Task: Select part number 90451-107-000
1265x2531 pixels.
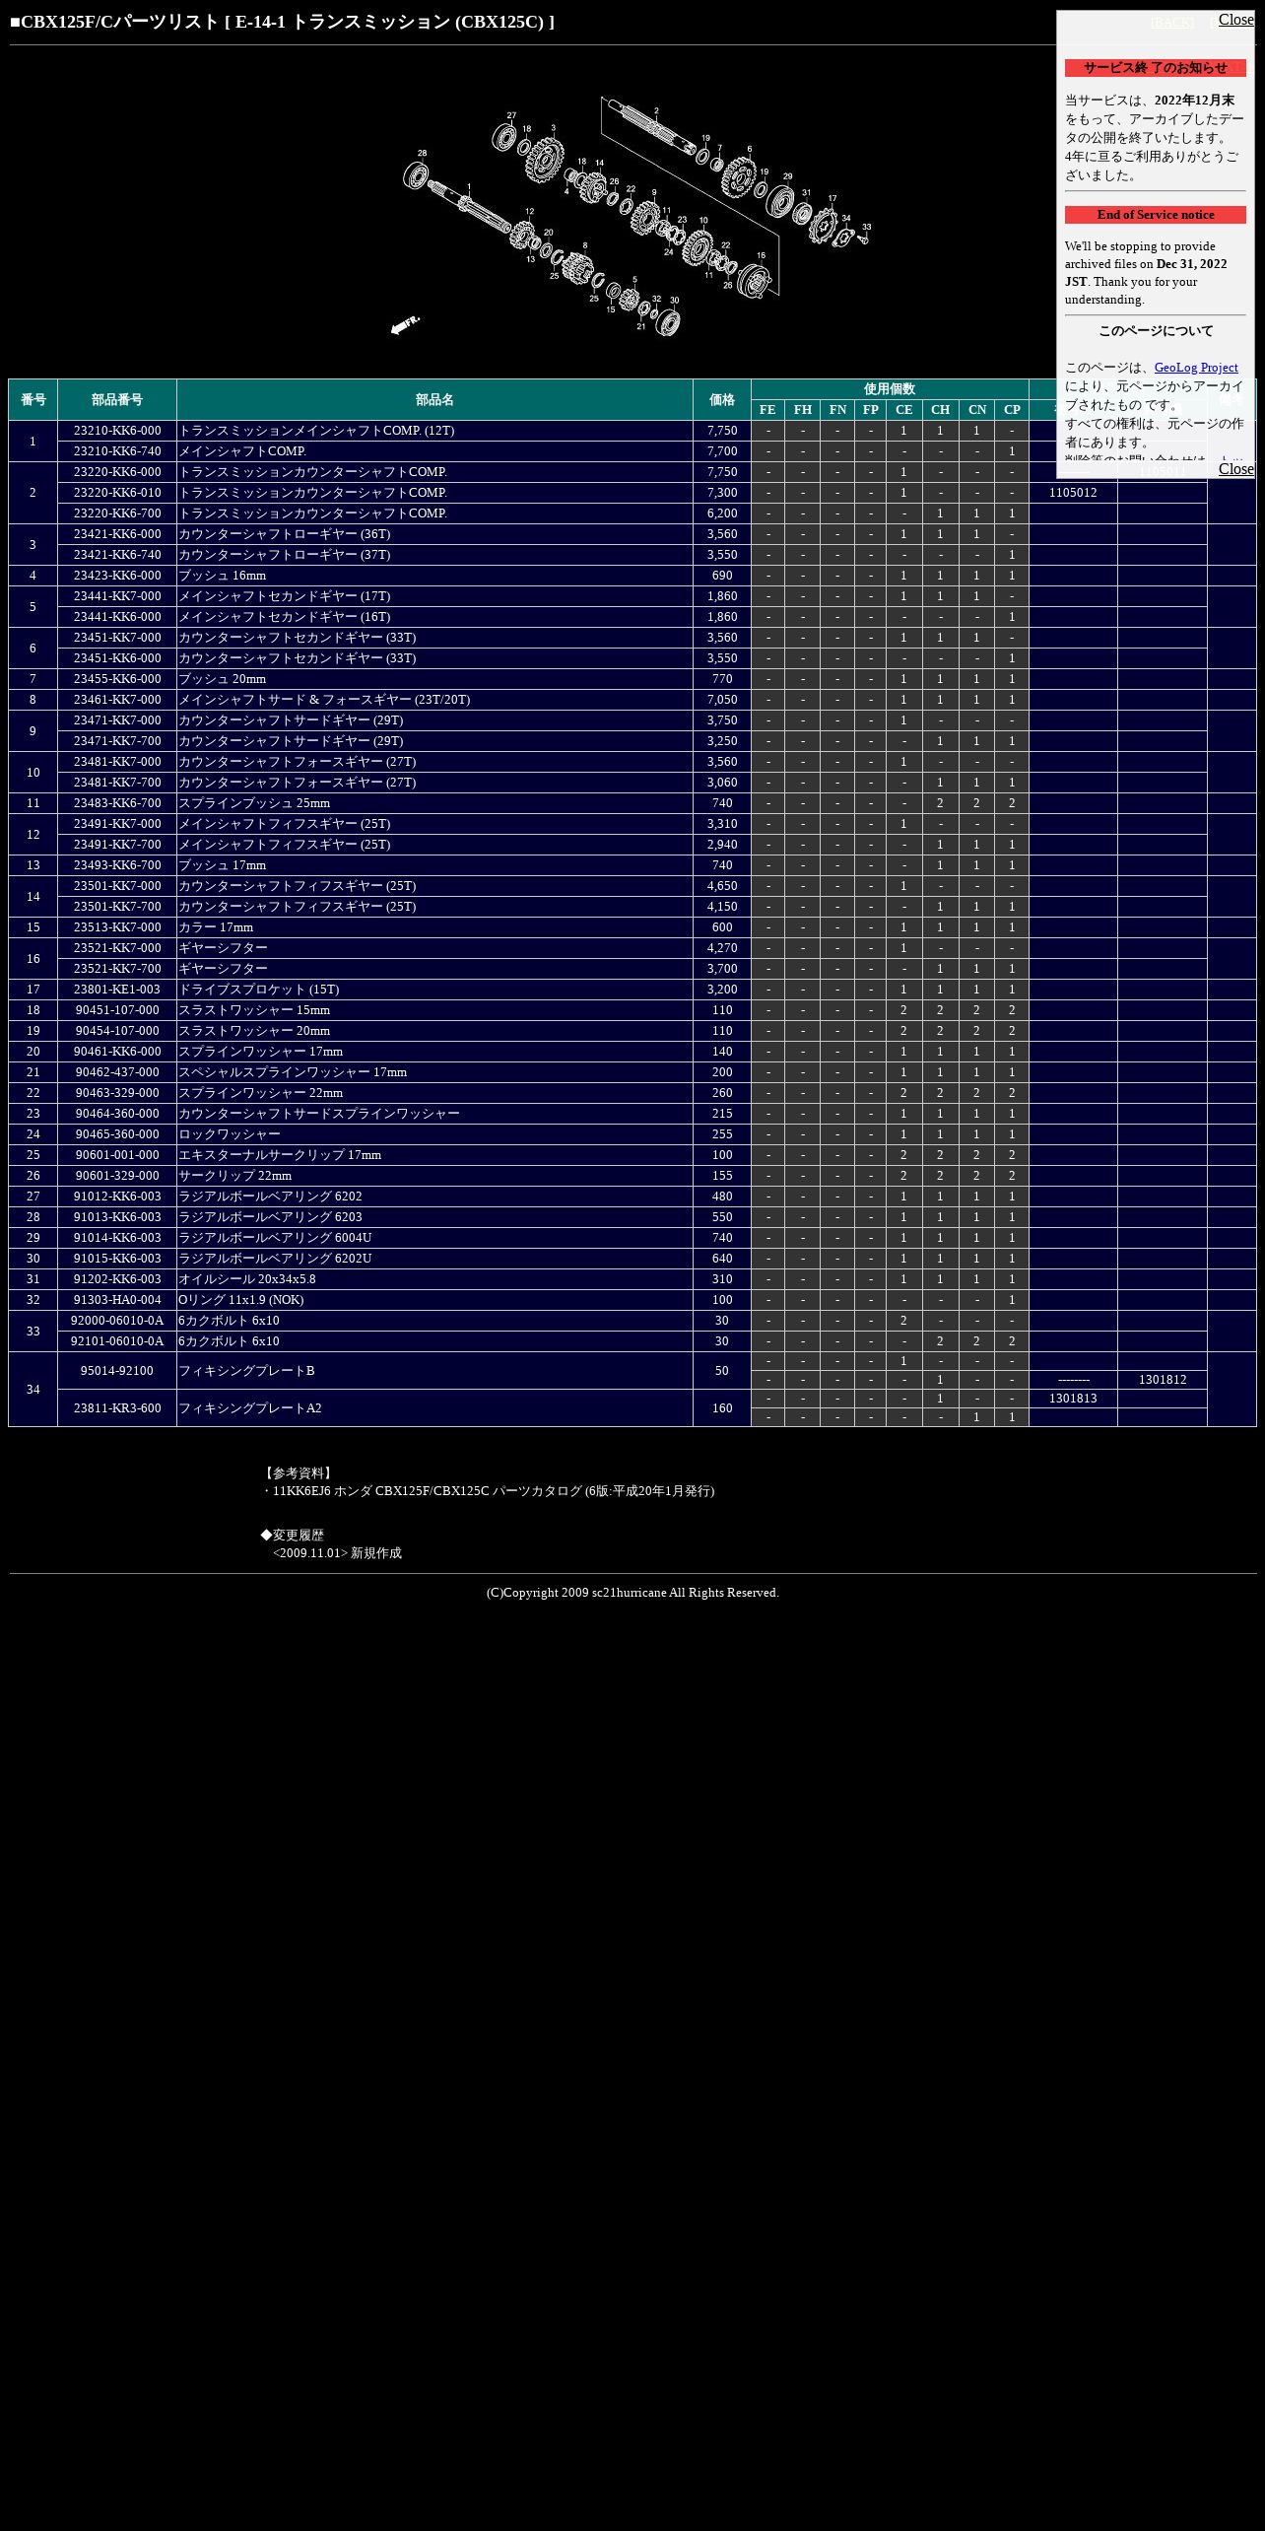Action: (x=117, y=1010)
